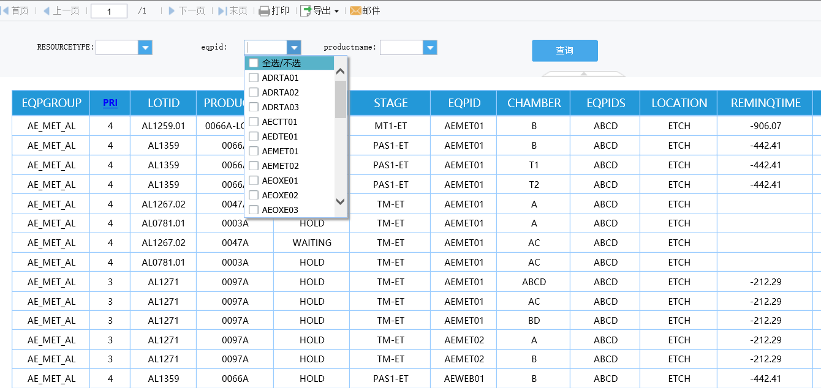This screenshot has height=388, width=821.
Task: Click the productname text field
Action: 402,47
